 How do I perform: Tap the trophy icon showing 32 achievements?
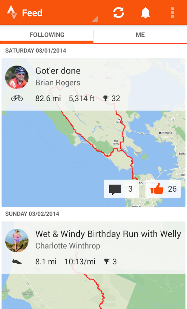(106, 98)
